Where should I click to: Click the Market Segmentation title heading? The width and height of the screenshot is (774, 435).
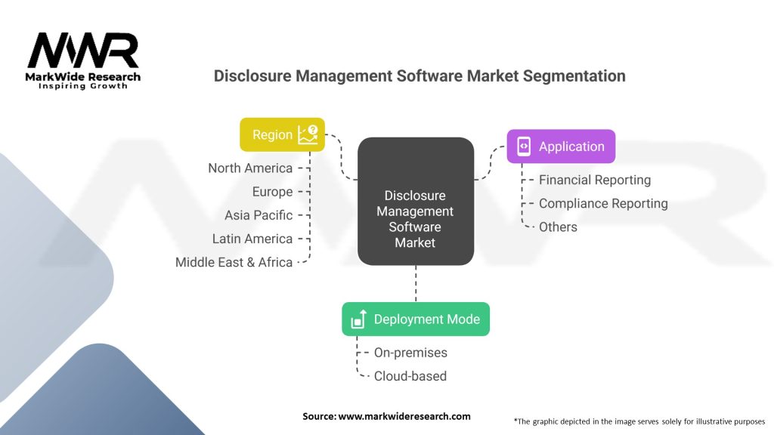point(420,76)
